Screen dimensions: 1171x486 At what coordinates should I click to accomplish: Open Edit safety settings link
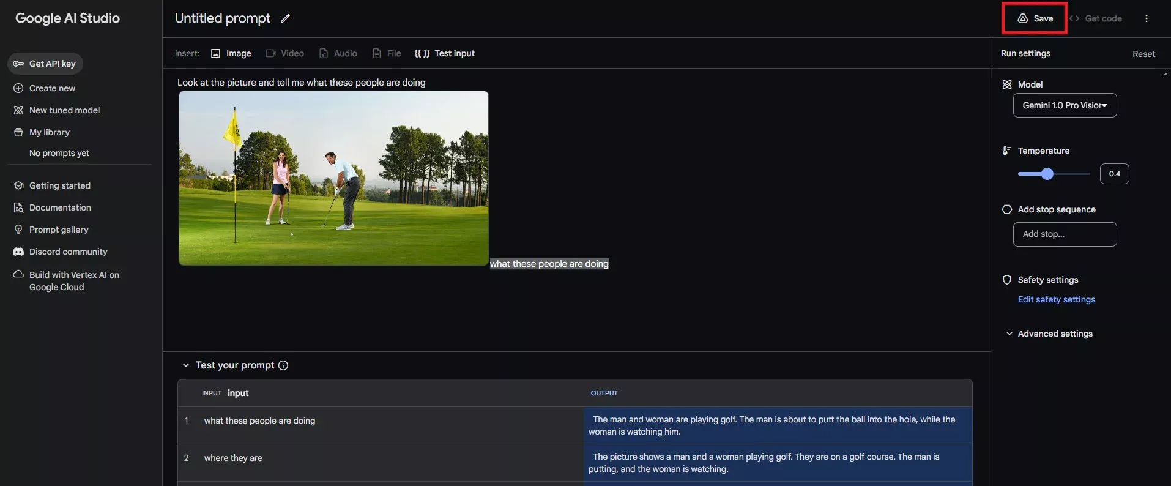tap(1056, 299)
